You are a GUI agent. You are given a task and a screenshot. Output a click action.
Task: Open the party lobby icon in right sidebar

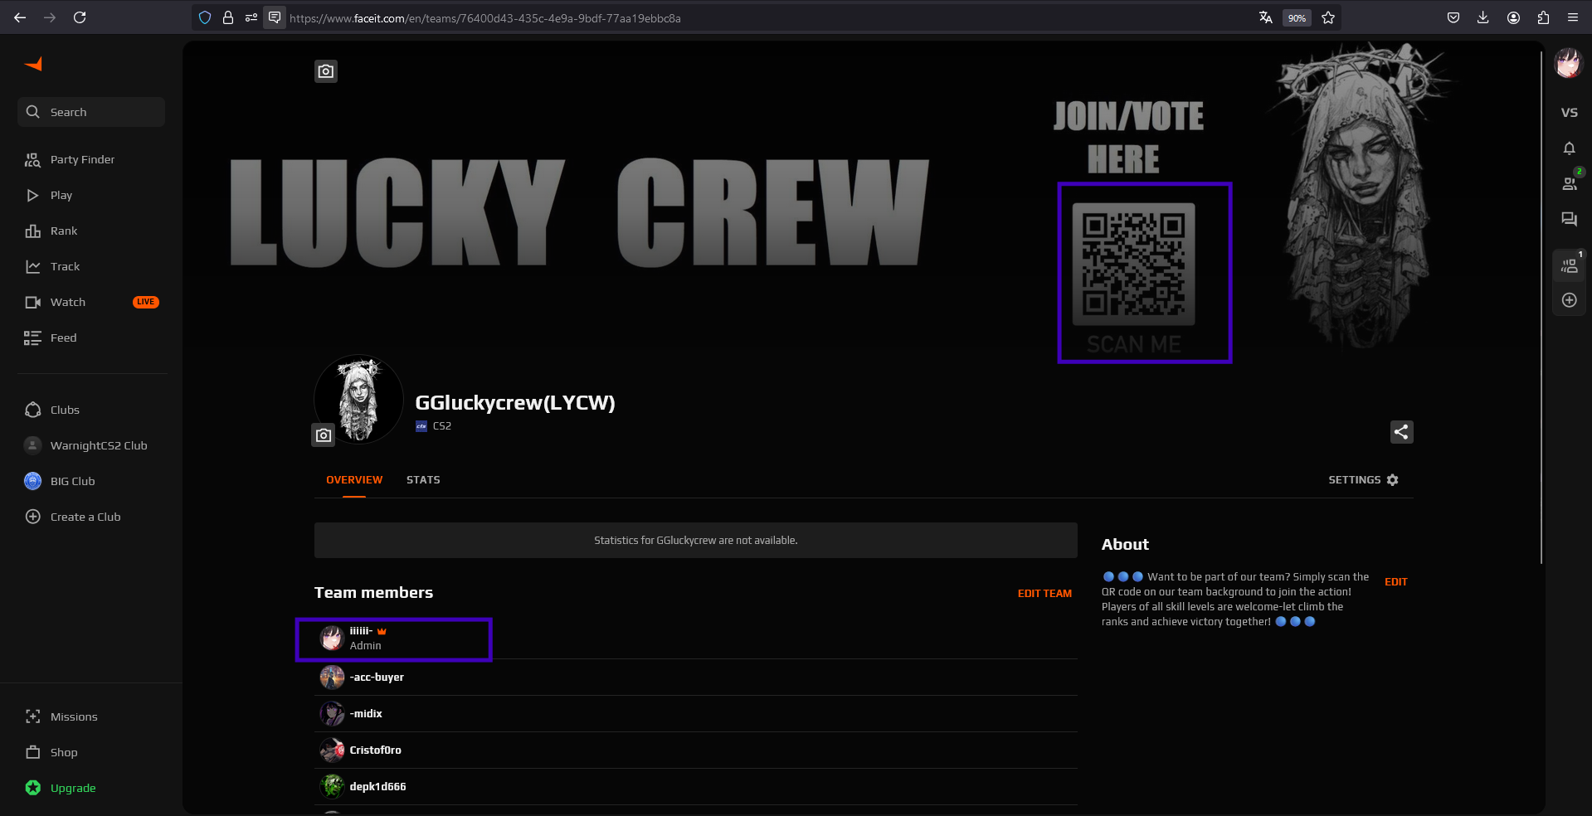[x=1569, y=266]
